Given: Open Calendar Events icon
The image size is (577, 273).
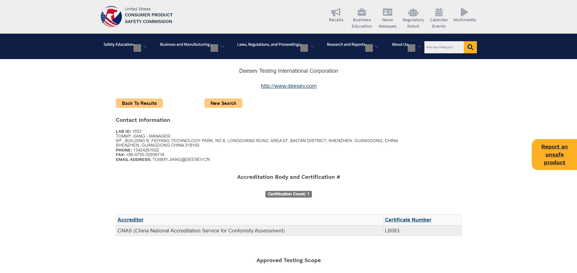Looking at the screenshot, I should (x=439, y=12).
